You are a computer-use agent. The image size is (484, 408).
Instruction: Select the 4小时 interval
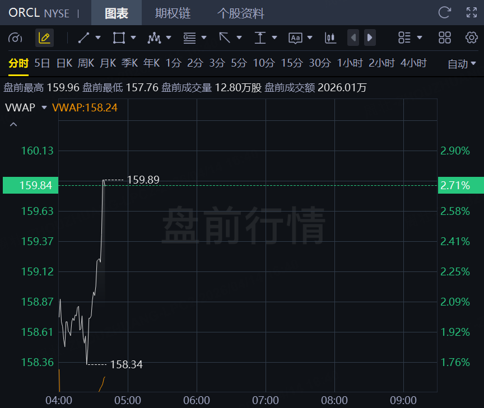click(x=413, y=63)
